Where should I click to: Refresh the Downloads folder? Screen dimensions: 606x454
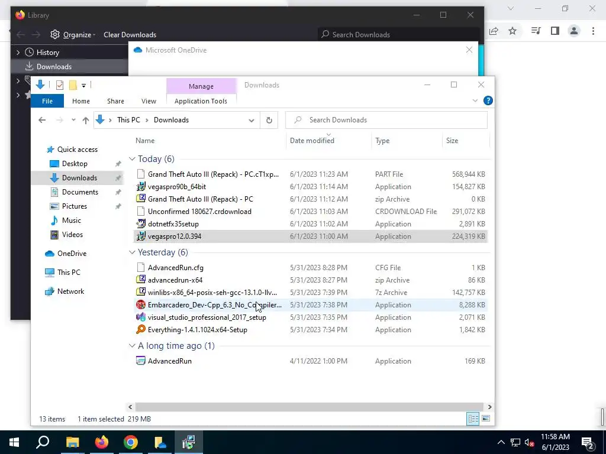[269, 120]
